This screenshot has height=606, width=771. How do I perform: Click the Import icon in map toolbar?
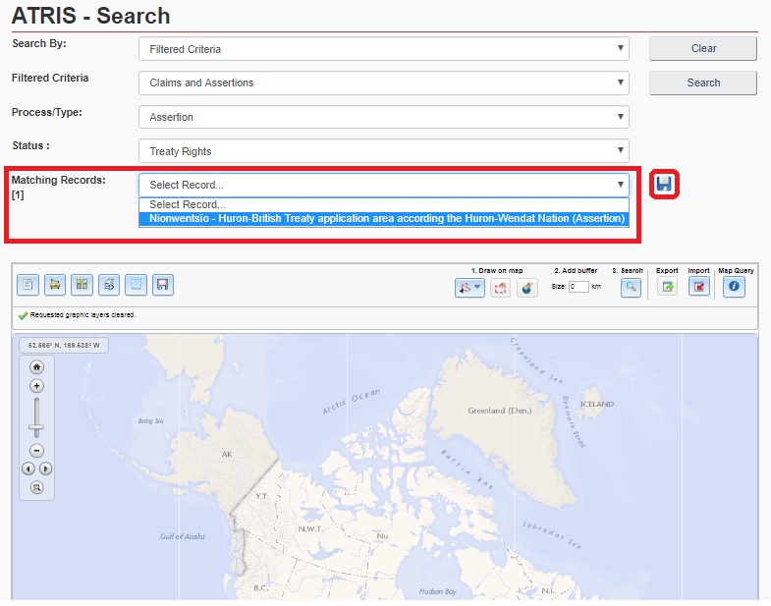click(x=698, y=287)
